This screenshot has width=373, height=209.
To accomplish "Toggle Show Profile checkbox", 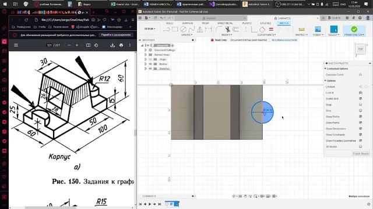I will point(360,117).
